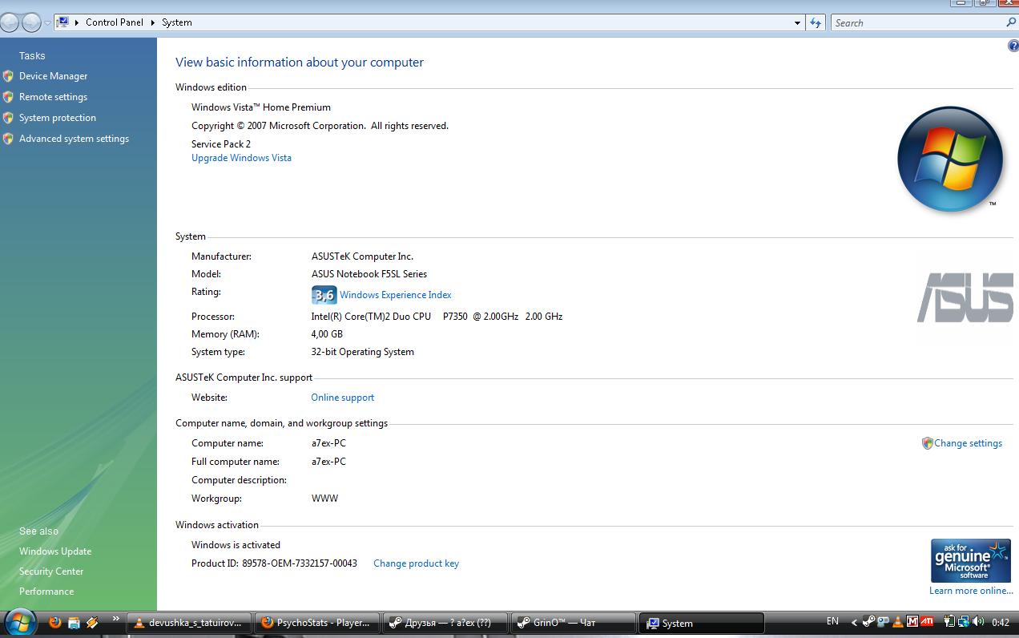The height and width of the screenshot is (638, 1019).
Task: Click the EN language indicator
Action: 832,621
